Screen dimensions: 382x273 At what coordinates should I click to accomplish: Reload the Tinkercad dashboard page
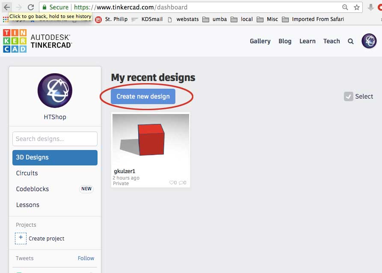click(x=31, y=7)
